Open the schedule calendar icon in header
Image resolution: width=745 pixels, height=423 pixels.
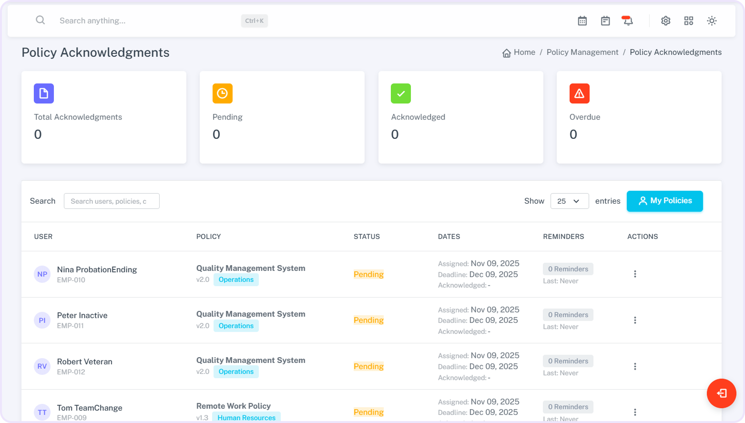pyautogui.click(x=605, y=21)
